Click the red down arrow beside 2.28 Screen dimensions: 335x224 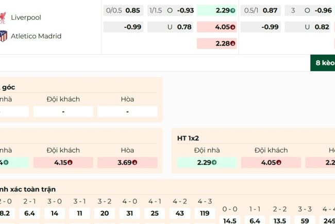pyautogui.click(x=233, y=43)
